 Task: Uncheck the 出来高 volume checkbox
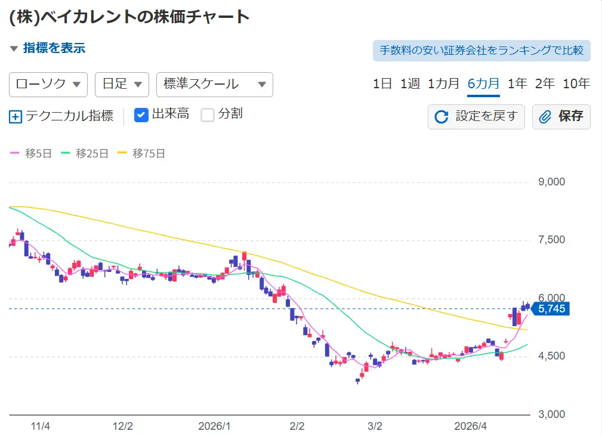tap(141, 114)
